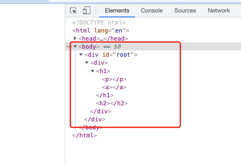
Task: Select the html lang en line
Action: click(101, 30)
